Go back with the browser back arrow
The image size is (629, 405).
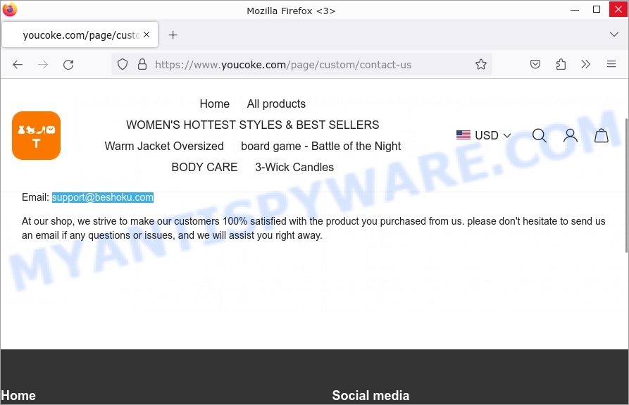coord(17,65)
